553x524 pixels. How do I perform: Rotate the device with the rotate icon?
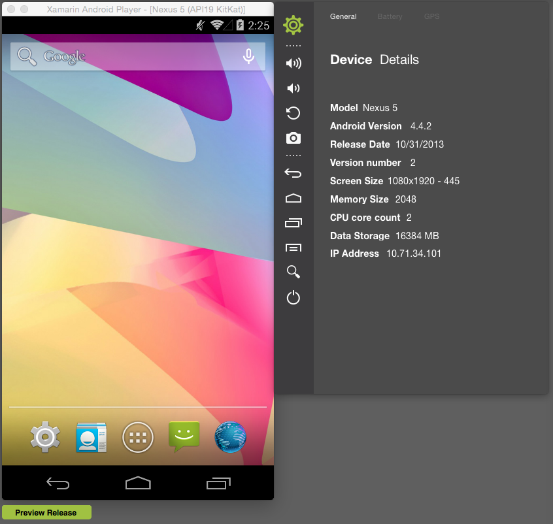293,113
